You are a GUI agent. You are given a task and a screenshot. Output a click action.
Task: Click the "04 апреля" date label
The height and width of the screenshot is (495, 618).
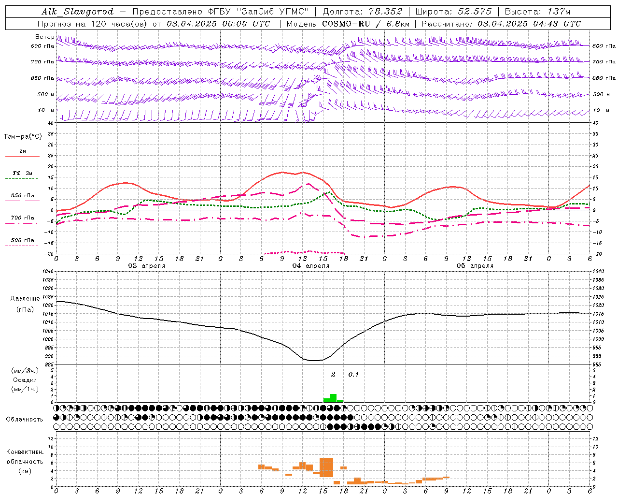click(x=311, y=266)
